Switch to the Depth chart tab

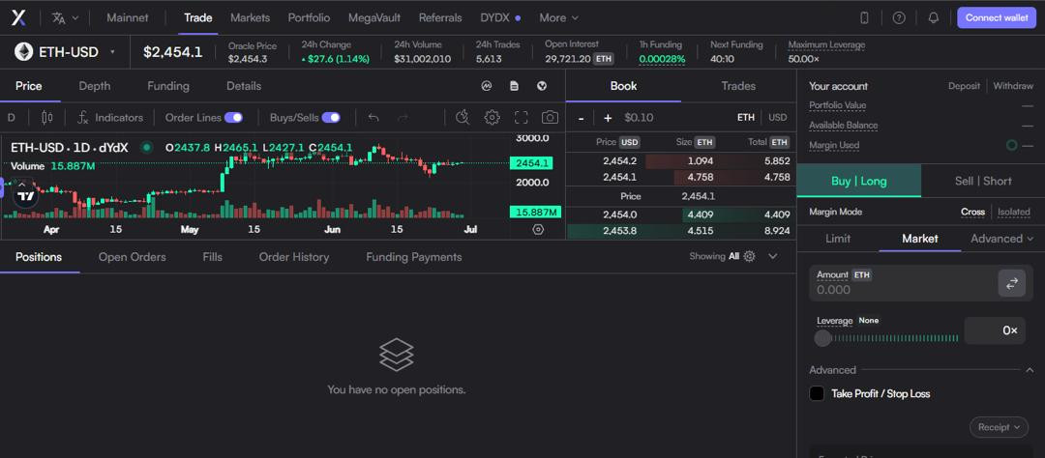(x=94, y=86)
